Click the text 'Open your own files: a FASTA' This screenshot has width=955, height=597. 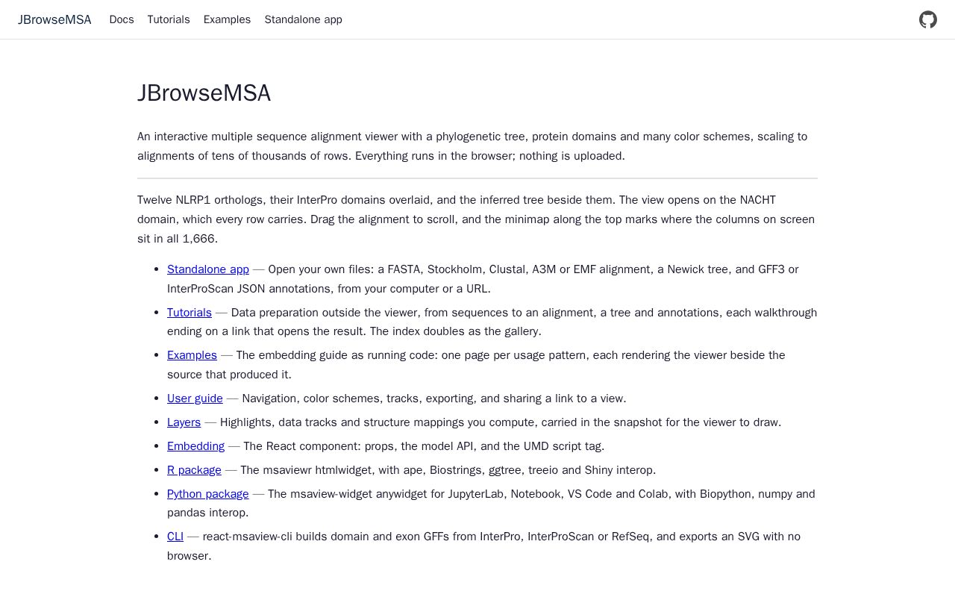pyautogui.click(x=345, y=269)
